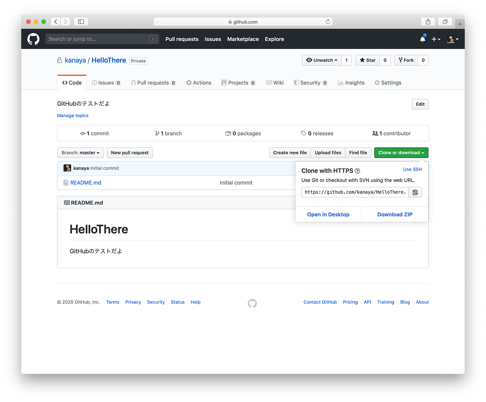486x402 pixels.
Task: View the 1 commit history
Action: pos(94,133)
